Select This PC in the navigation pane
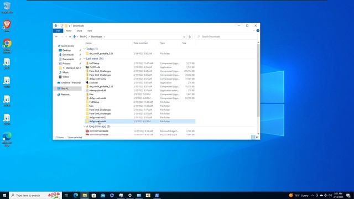The height and width of the screenshot is (199, 354). coord(65,88)
